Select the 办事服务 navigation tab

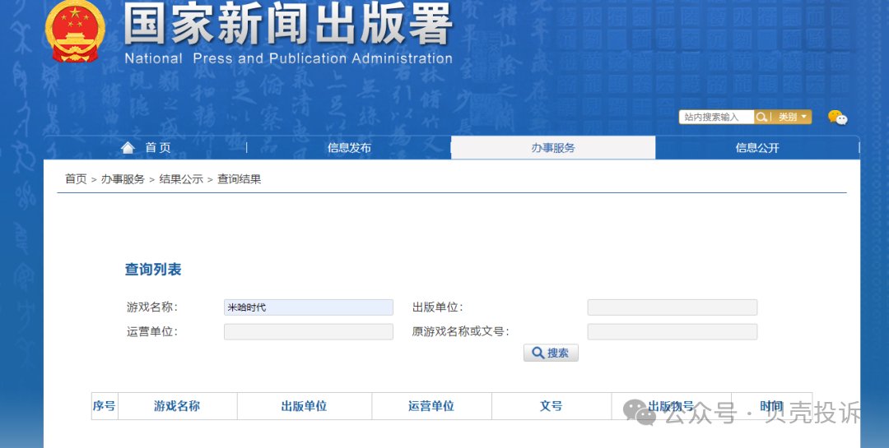point(553,148)
